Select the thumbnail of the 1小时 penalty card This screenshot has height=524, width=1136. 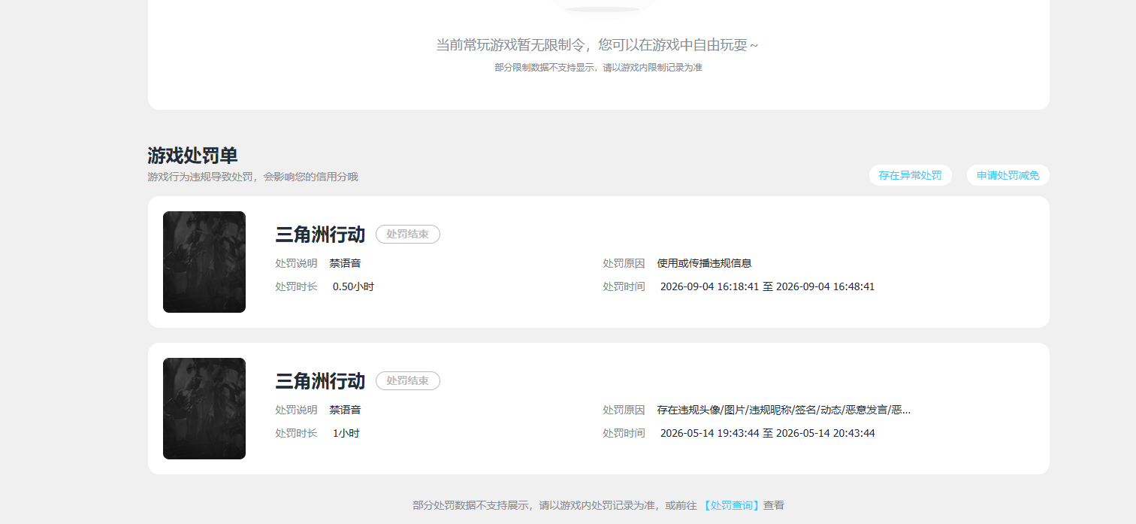(204, 408)
